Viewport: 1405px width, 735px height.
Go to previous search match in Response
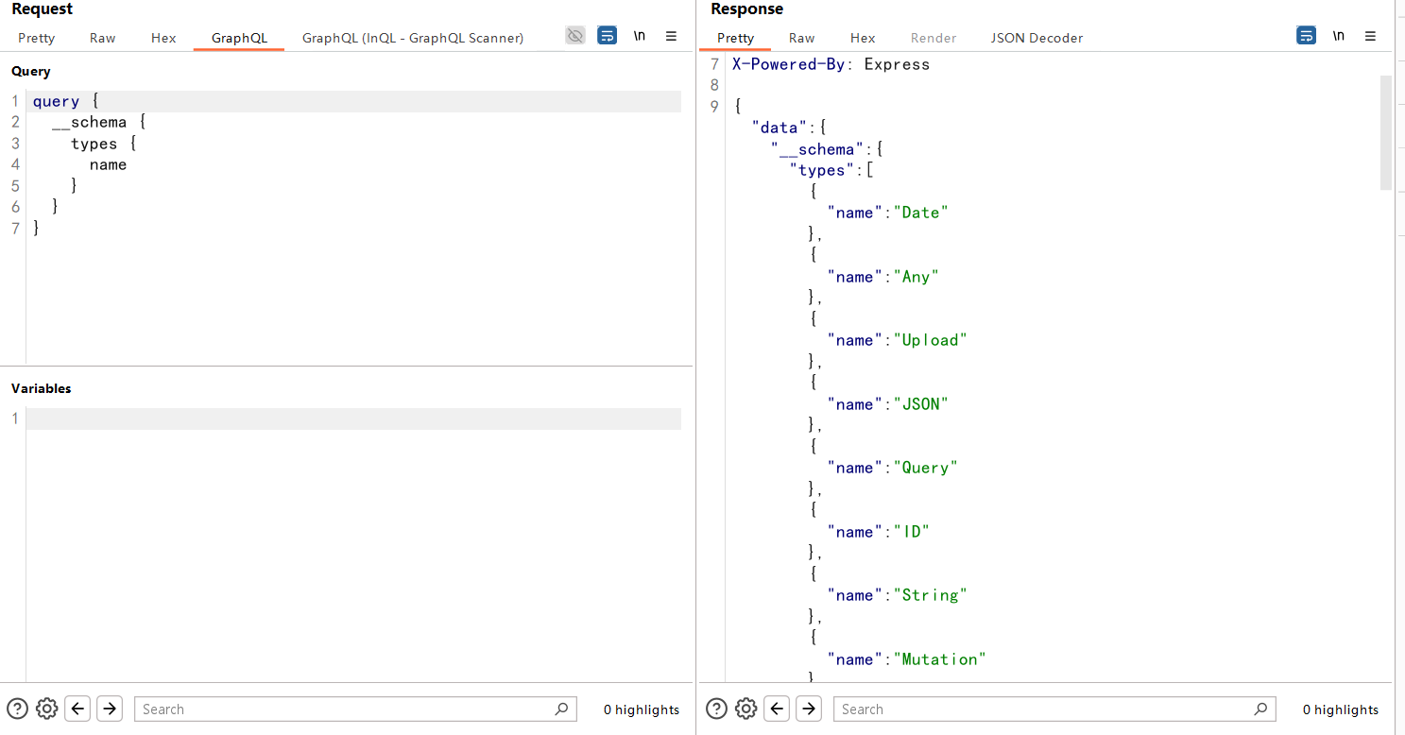coord(777,709)
